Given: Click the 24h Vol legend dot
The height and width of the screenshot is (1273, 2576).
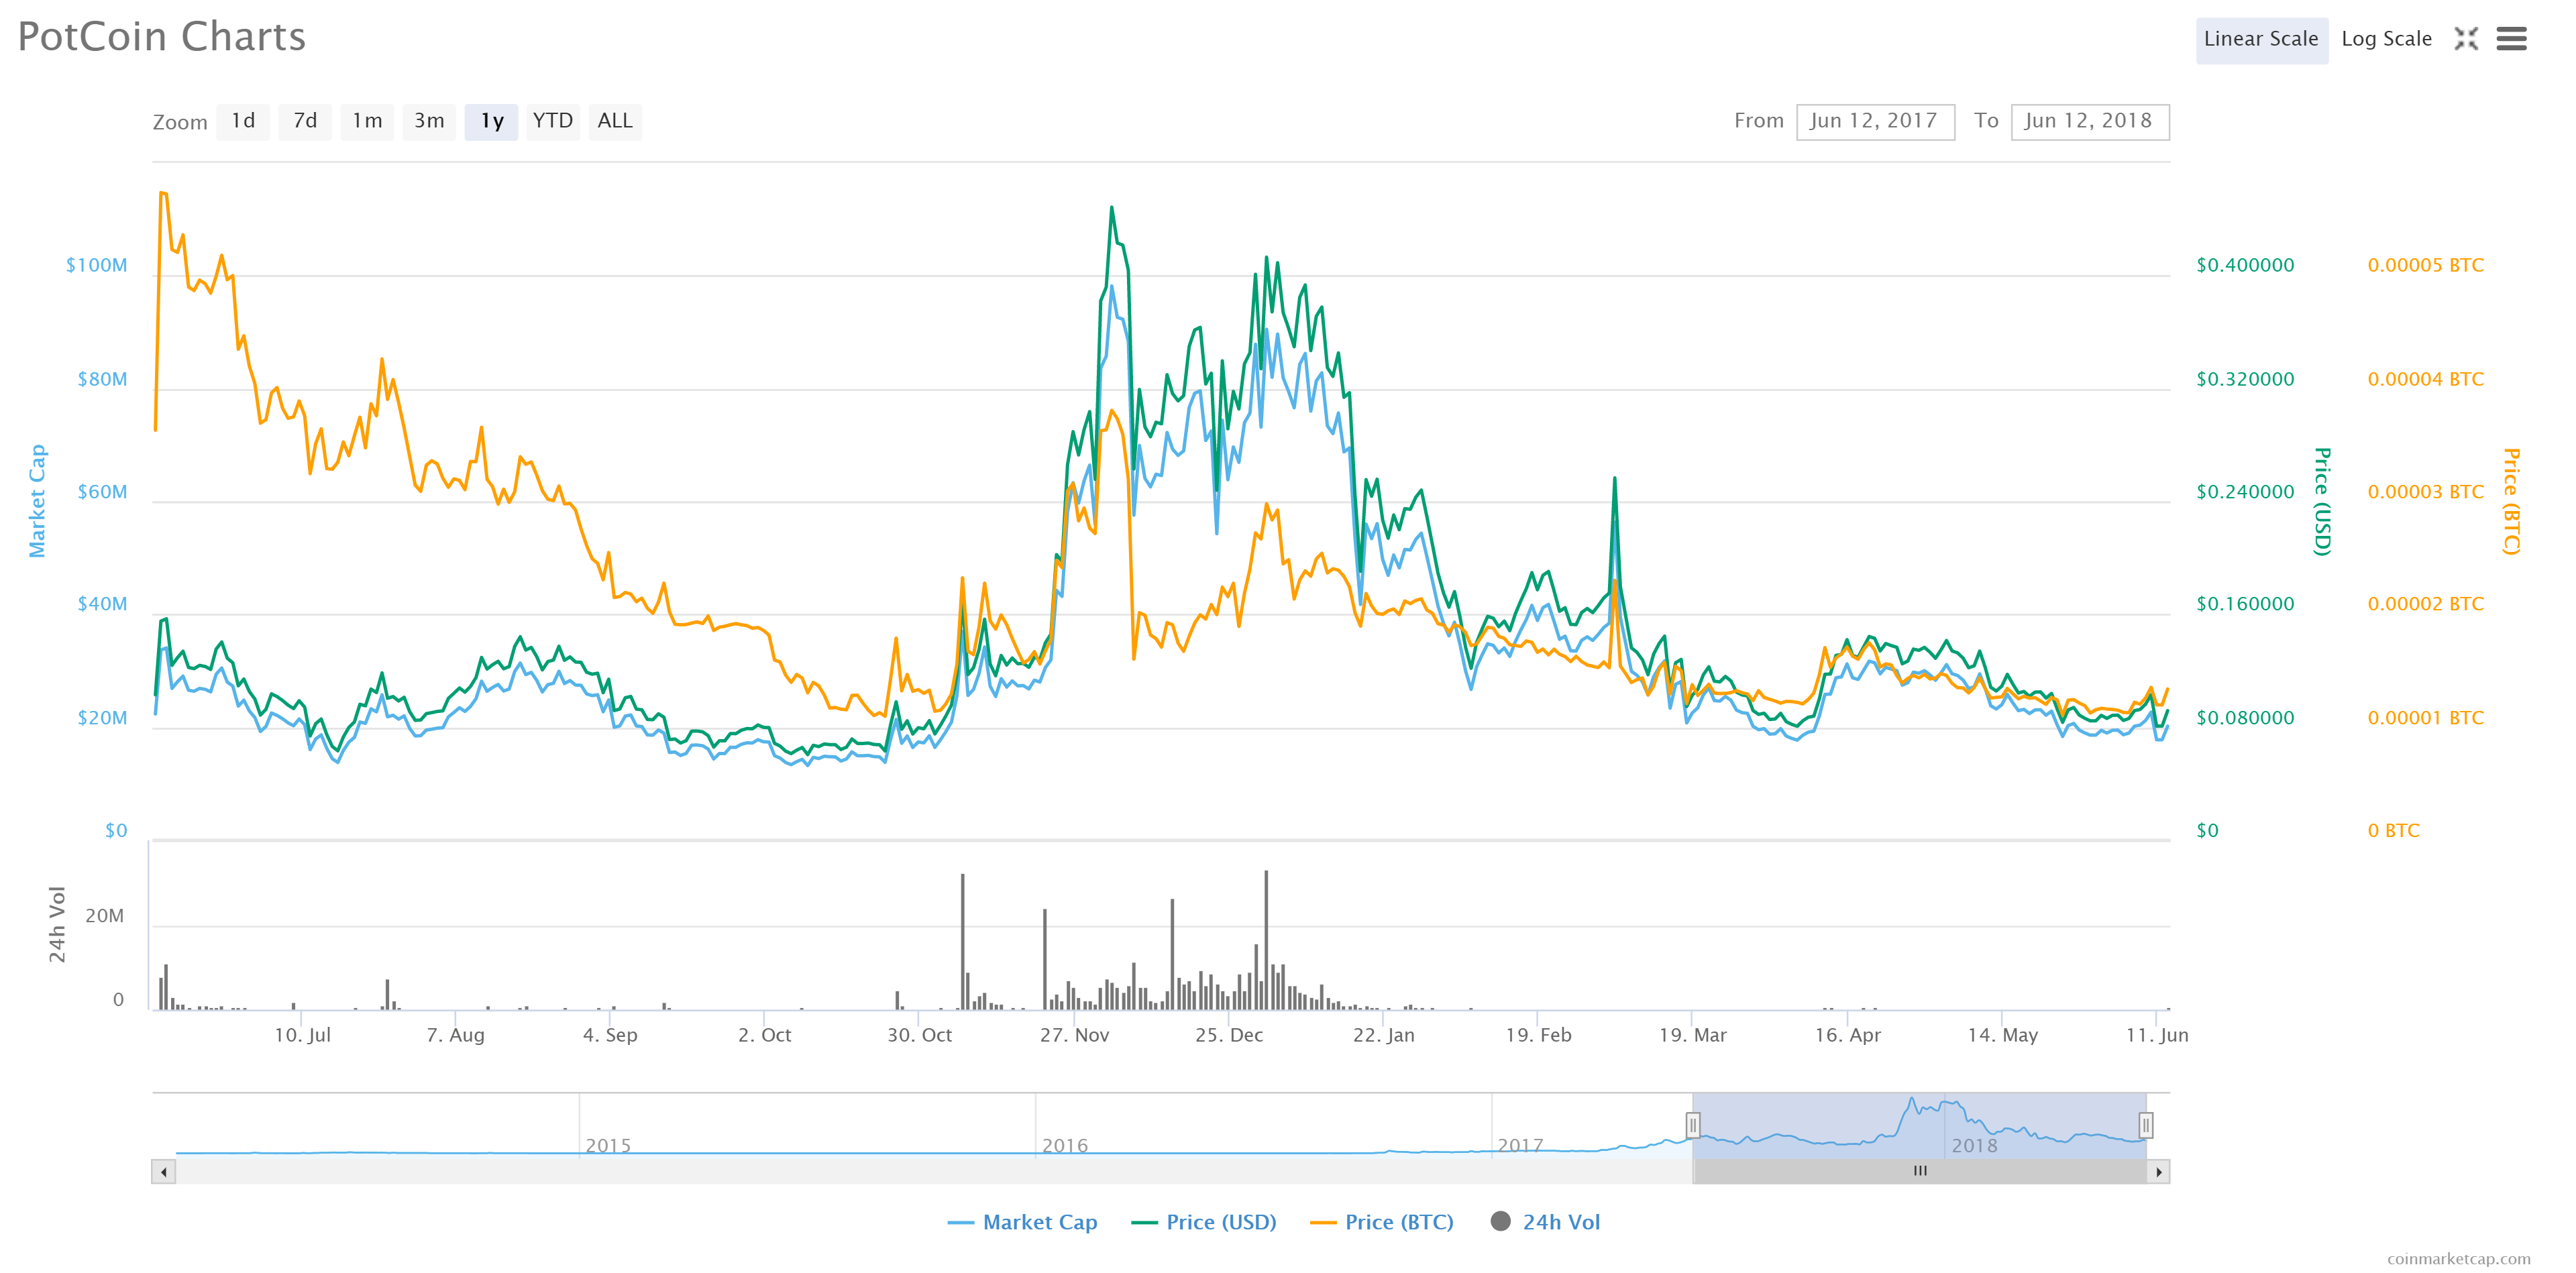Looking at the screenshot, I should coord(1500,1221).
